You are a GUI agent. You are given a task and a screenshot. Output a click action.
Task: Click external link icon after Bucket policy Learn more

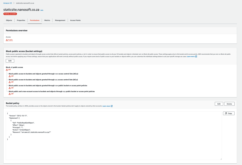[x=112, y=106]
